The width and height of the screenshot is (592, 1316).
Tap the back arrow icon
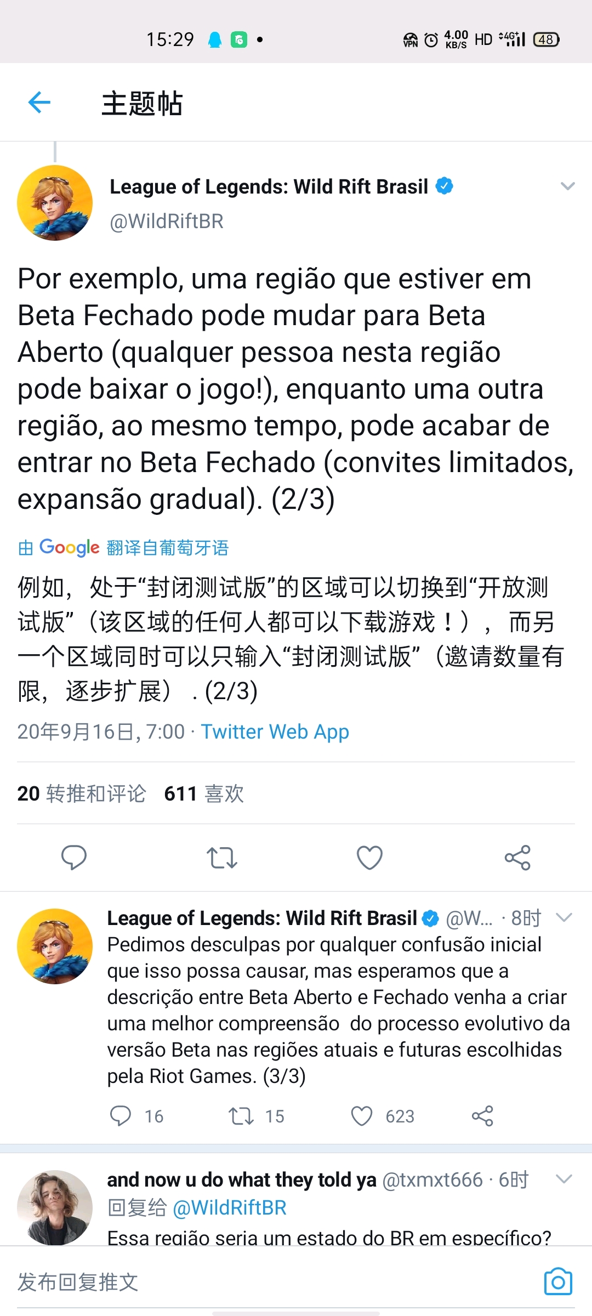pos(39,103)
